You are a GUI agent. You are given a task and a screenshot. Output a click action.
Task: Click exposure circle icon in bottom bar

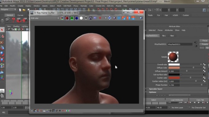click(50, 111)
